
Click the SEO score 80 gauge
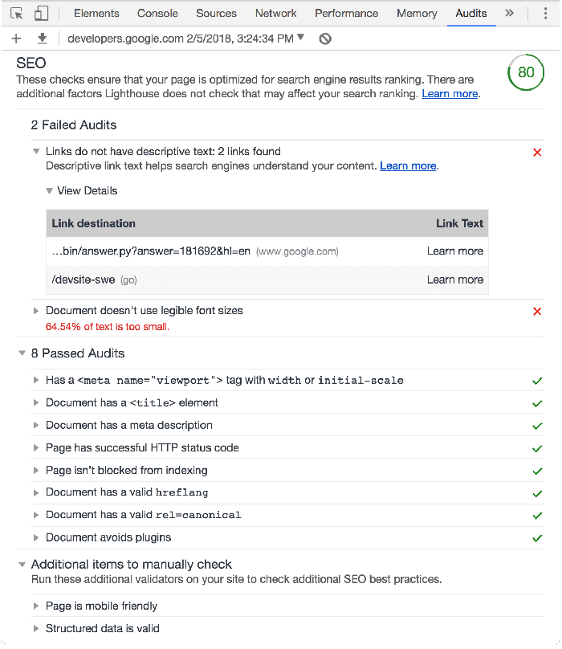[x=525, y=72]
